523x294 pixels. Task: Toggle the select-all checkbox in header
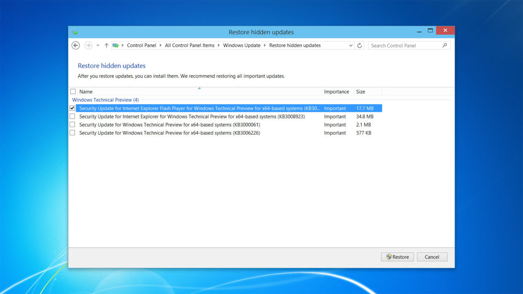point(73,91)
